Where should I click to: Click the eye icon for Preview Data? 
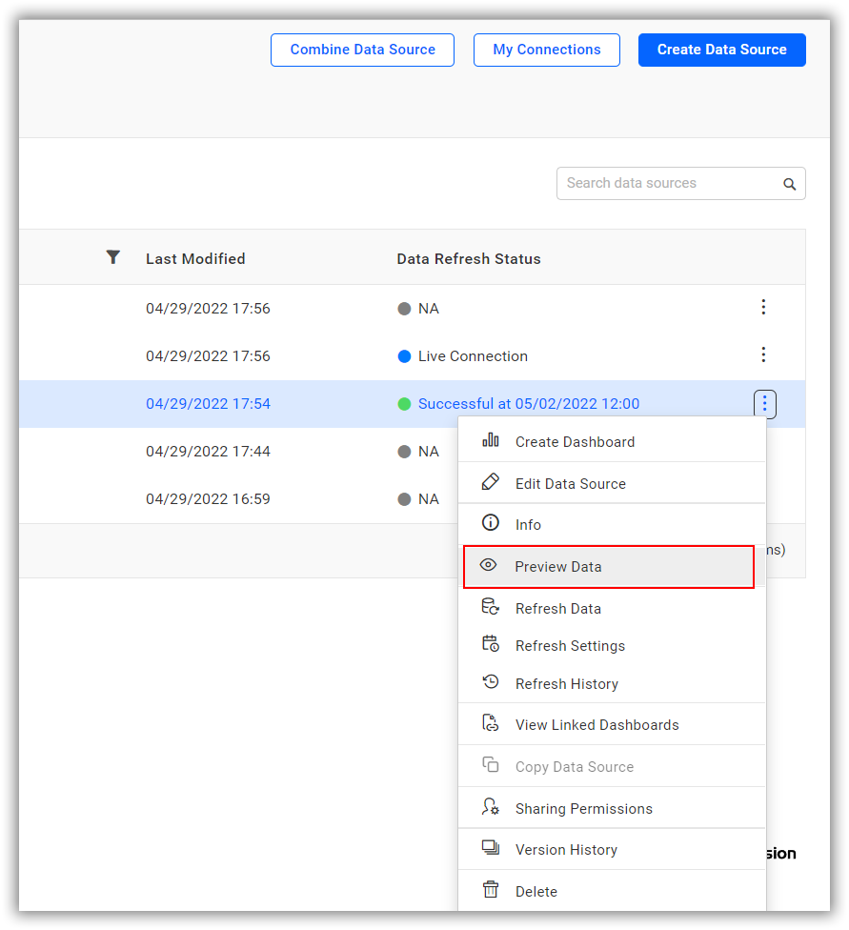point(488,565)
